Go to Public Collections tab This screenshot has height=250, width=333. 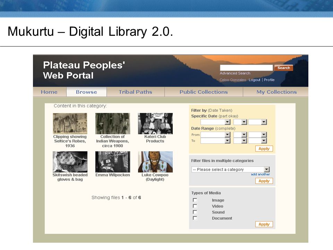point(204,92)
